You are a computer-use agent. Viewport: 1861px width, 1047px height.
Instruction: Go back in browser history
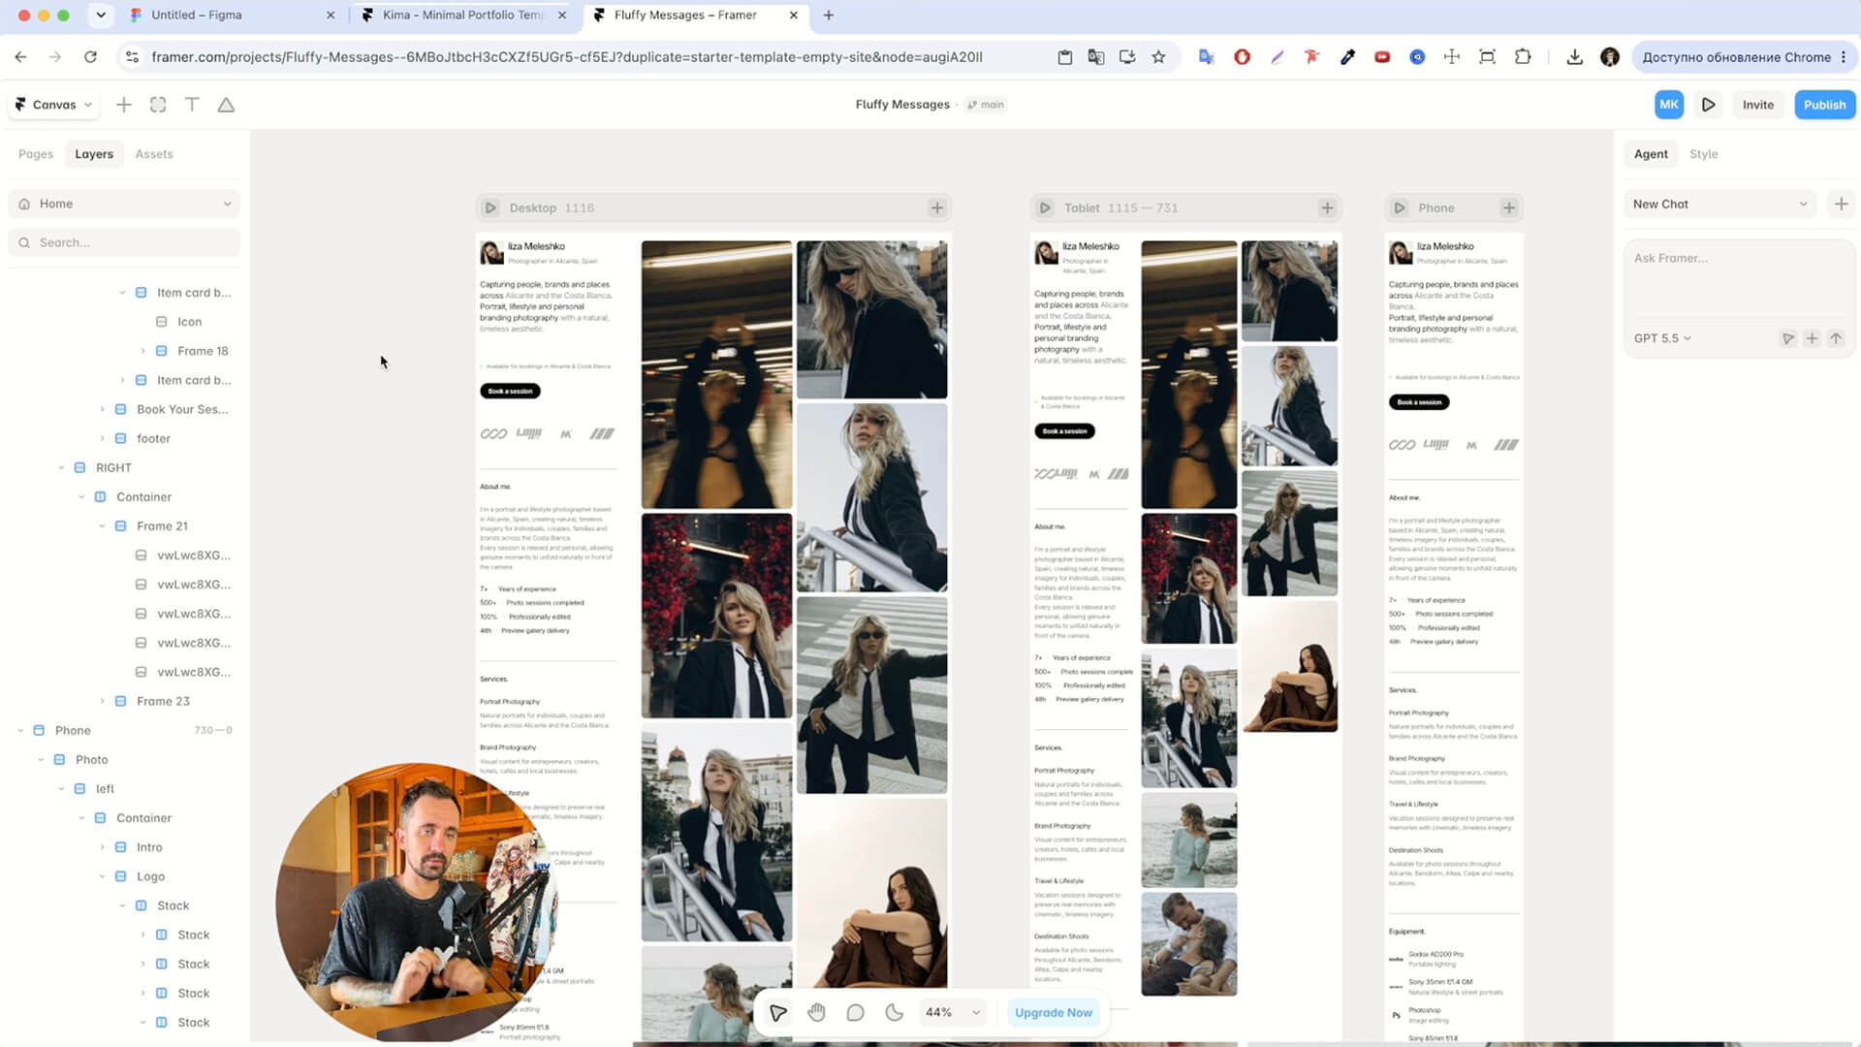pos(20,57)
